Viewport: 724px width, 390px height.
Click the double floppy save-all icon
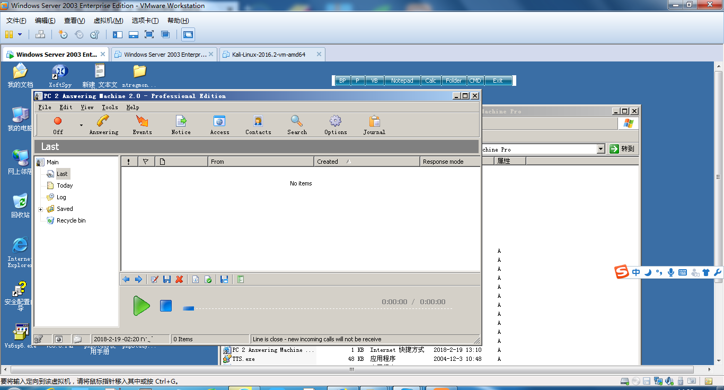click(x=224, y=279)
